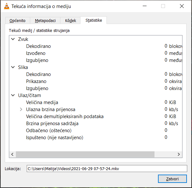
Task: Select the Veličina medija row
Action: tap(42, 102)
